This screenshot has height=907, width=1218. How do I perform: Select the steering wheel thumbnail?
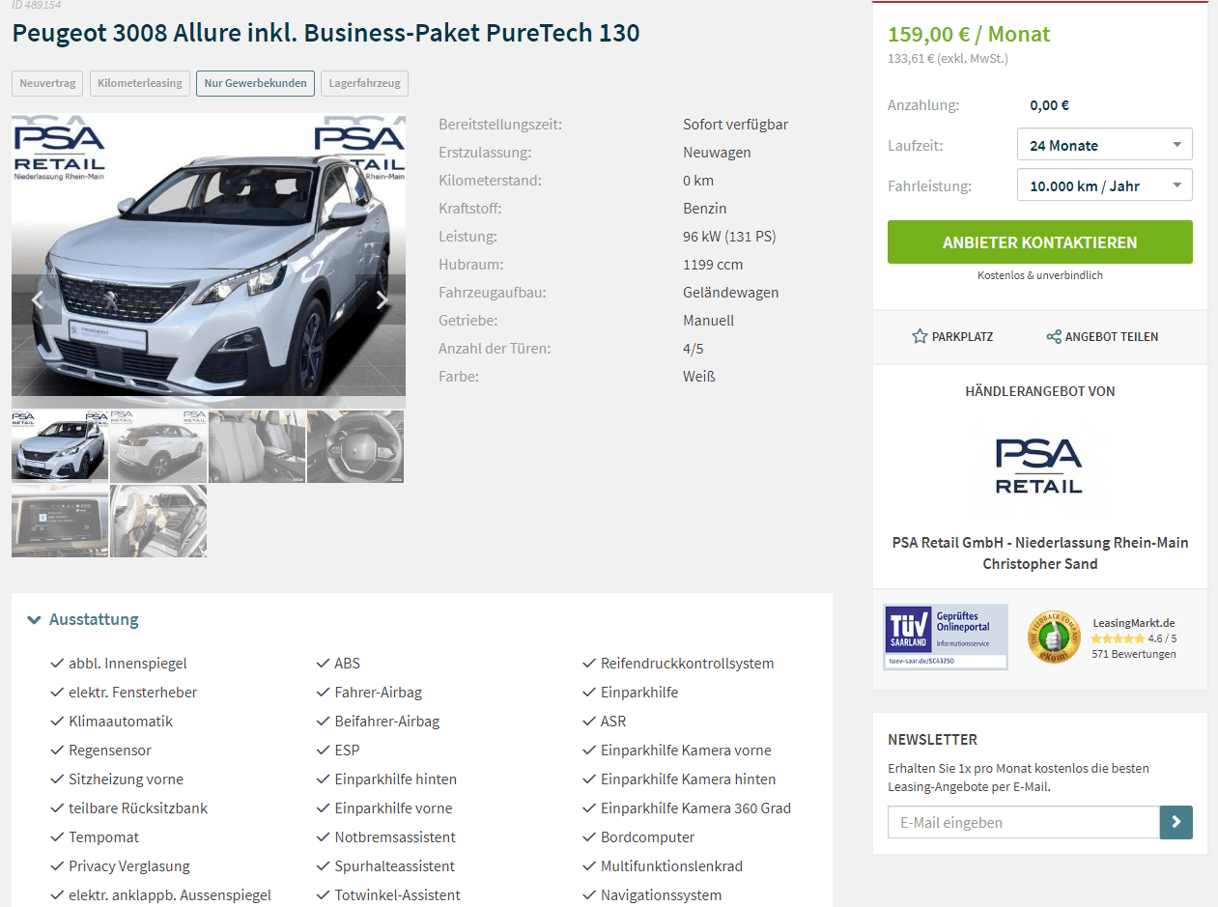click(x=355, y=446)
